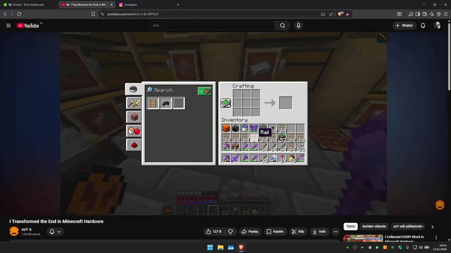
Task: Open more actions three-dot menu
Action: click(x=335, y=232)
